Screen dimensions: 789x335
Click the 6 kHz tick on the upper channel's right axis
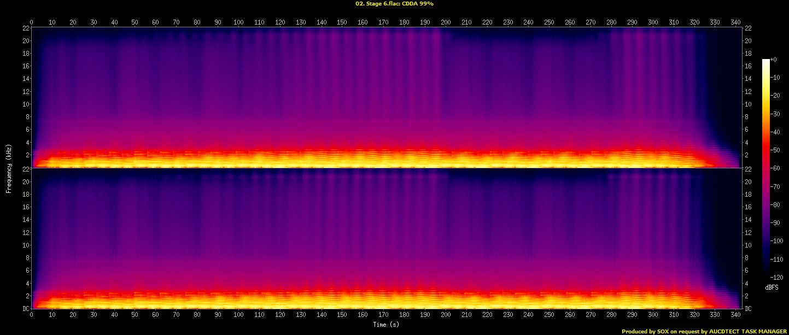[746, 130]
